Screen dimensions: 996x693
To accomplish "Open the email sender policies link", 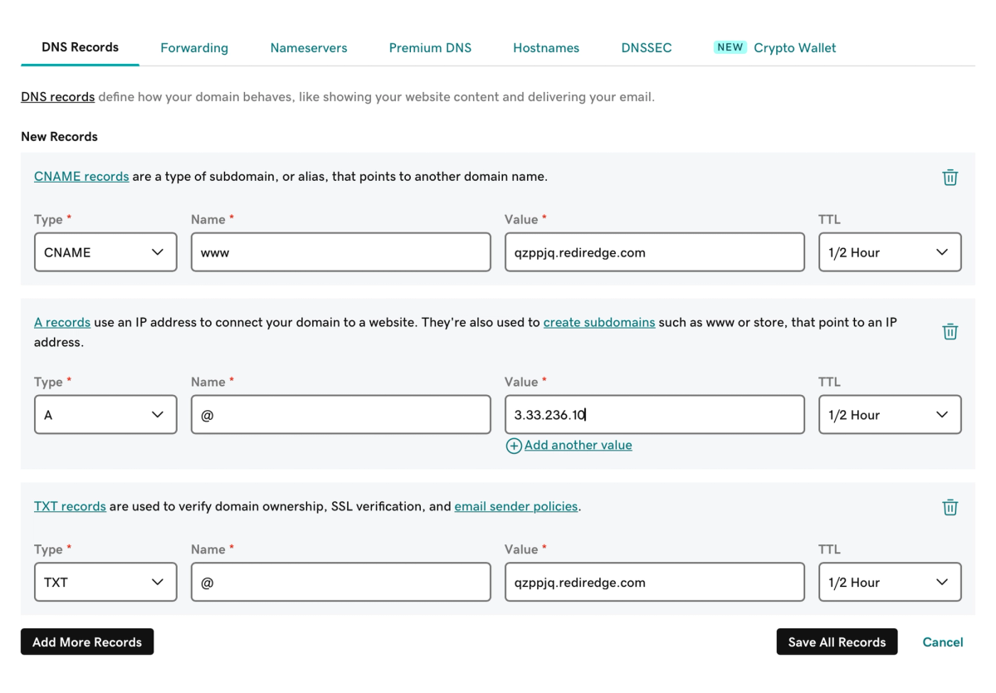I will [x=516, y=506].
